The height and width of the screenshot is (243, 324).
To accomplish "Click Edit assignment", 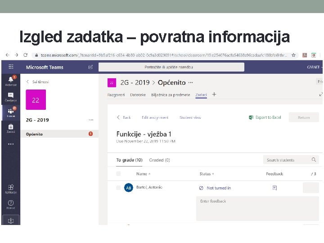I will pos(155,117).
